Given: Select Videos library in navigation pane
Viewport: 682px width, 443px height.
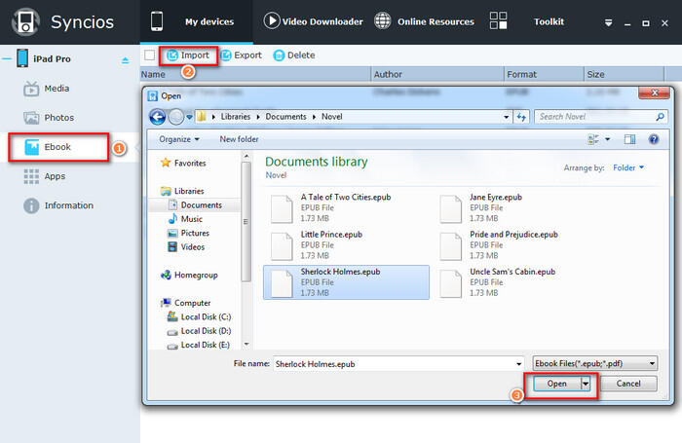Looking at the screenshot, I should 187,247.
